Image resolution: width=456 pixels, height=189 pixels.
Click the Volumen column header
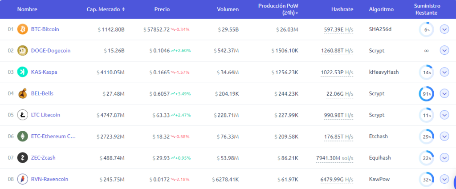click(228, 9)
